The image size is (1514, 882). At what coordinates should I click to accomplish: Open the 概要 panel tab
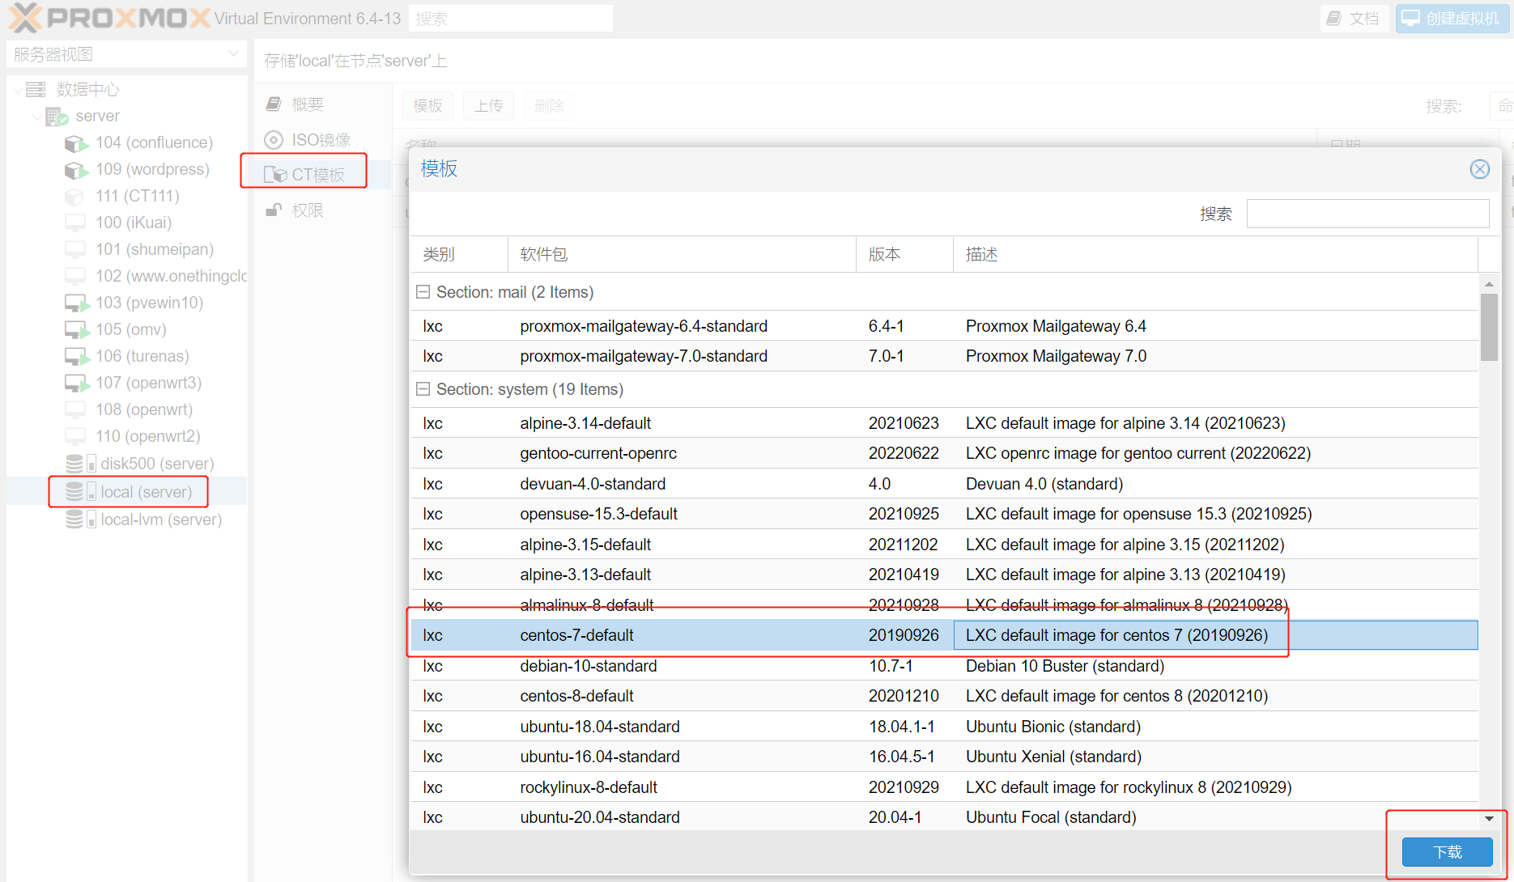coord(323,104)
